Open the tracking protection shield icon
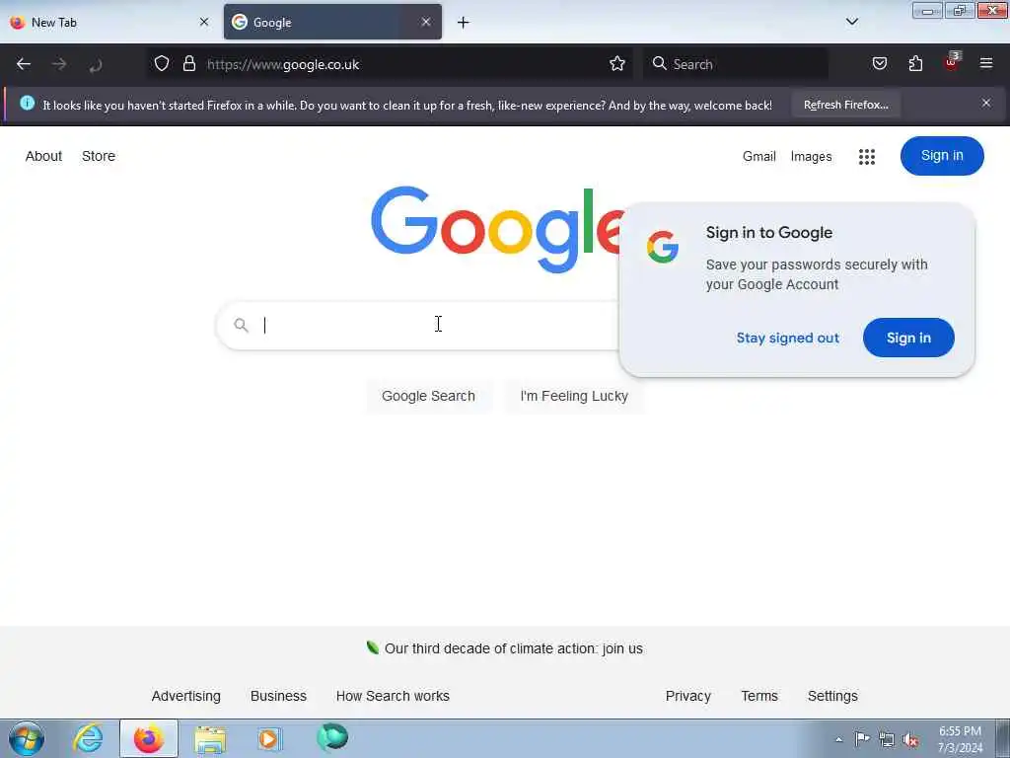Screen dimensions: 1010x758 click(x=162, y=64)
